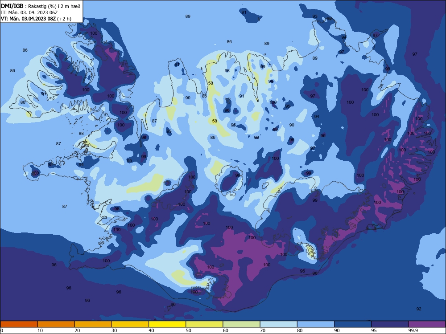Pick the bright yellow 40–50 legend swatch

click(167, 324)
